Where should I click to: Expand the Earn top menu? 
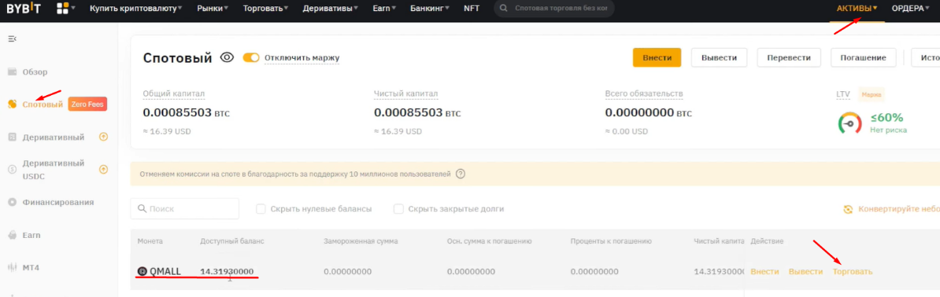385,9
